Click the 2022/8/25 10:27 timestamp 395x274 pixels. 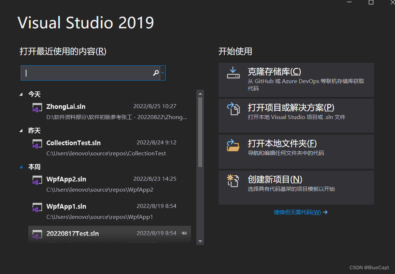point(155,106)
